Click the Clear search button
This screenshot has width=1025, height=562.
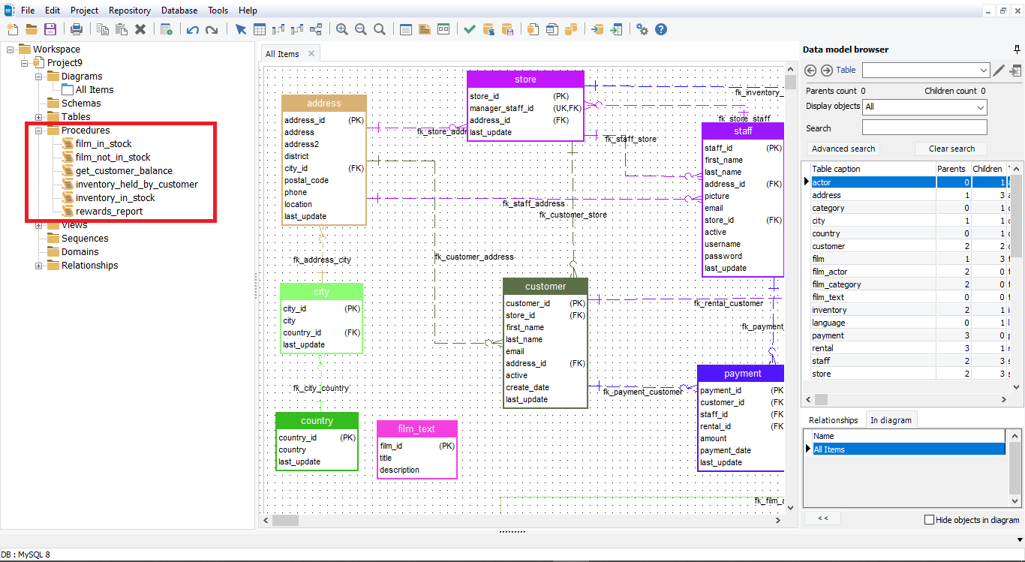pyautogui.click(x=951, y=149)
